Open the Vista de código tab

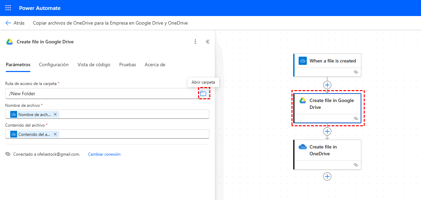(x=94, y=65)
